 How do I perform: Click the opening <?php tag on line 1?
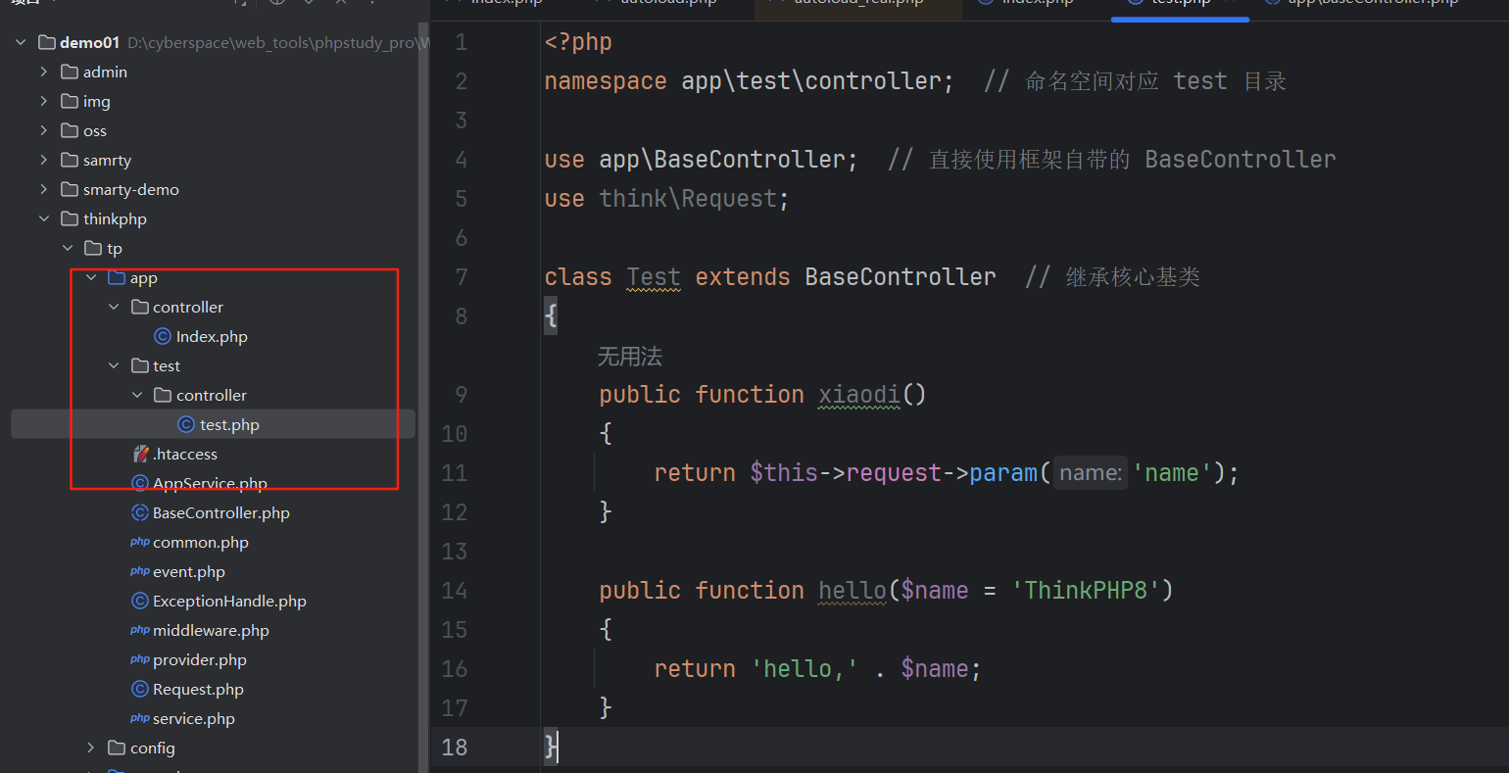pyautogui.click(x=578, y=41)
